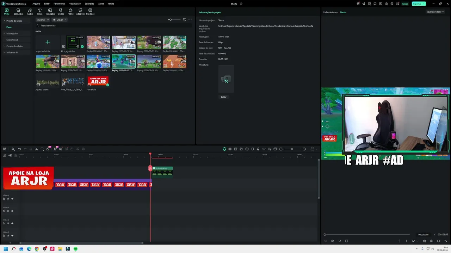Open the timeline track options dropdown arrow

coord(316,149)
